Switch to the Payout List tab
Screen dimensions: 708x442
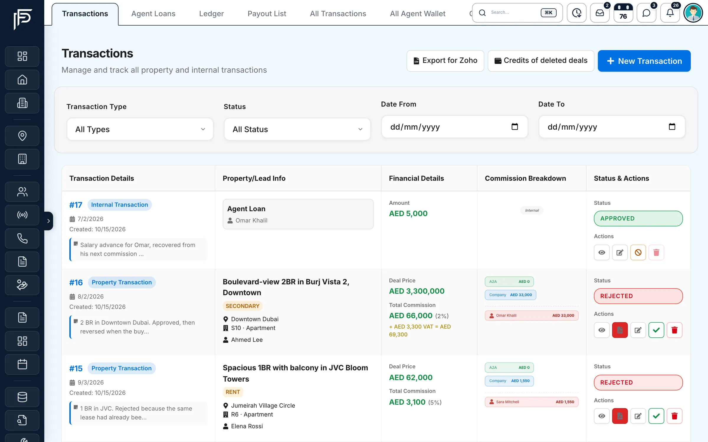[x=267, y=14]
